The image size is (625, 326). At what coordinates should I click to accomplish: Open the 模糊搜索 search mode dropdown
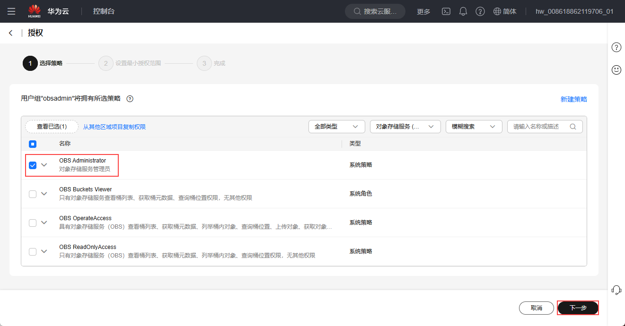(474, 127)
